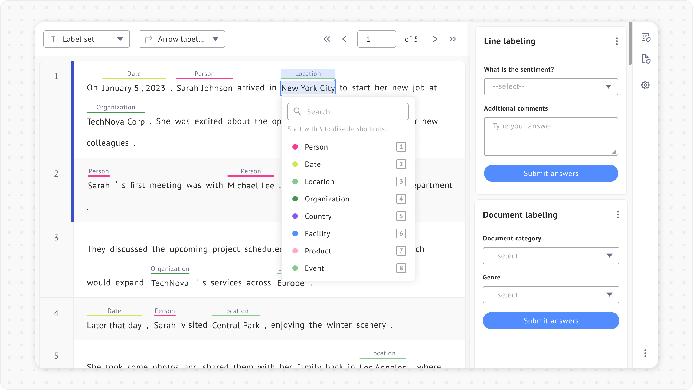Submit the Line labeling answers
This screenshot has height=390, width=693.
pyautogui.click(x=551, y=173)
